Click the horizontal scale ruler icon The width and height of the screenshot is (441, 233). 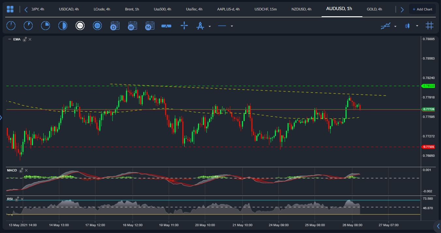pyautogui.click(x=166, y=26)
